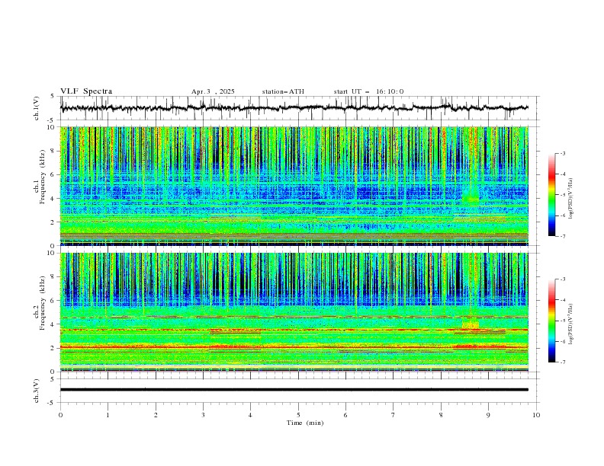Image resolution: width=604 pixels, height=466 pixels.
Task: Select the date text "Apr. 3 , 2025"
Action: [213, 91]
